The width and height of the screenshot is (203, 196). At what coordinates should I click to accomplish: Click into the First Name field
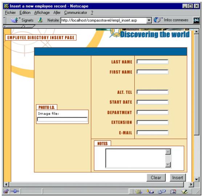click(x=153, y=72)
